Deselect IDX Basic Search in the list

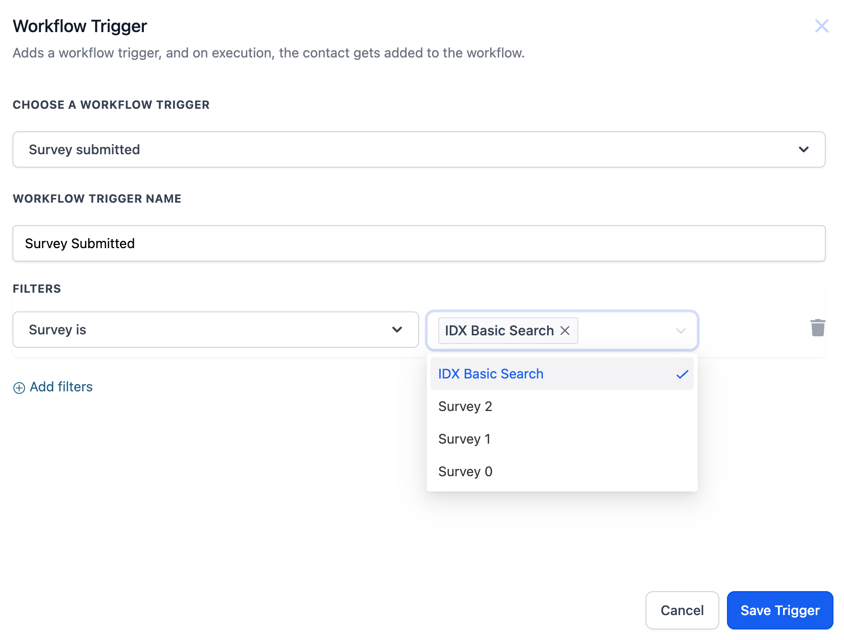point(491,374)
